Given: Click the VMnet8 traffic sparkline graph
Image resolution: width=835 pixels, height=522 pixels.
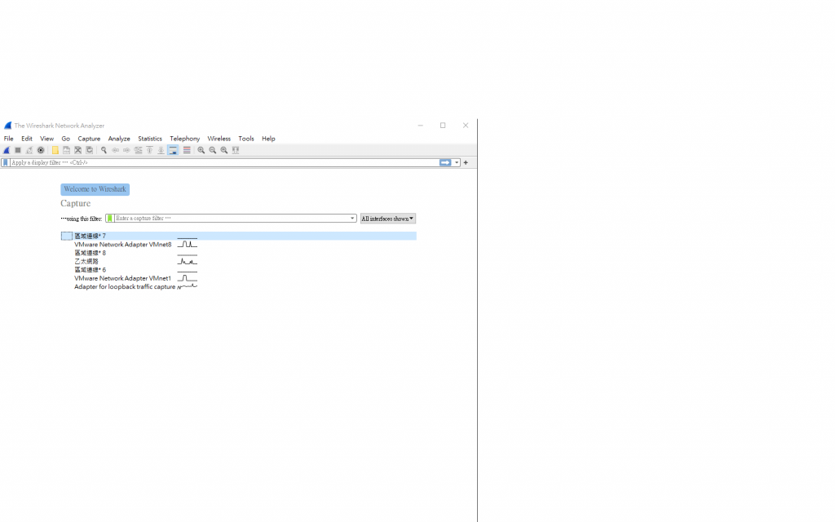Looking at the screenshot, I should coord(188,245).
